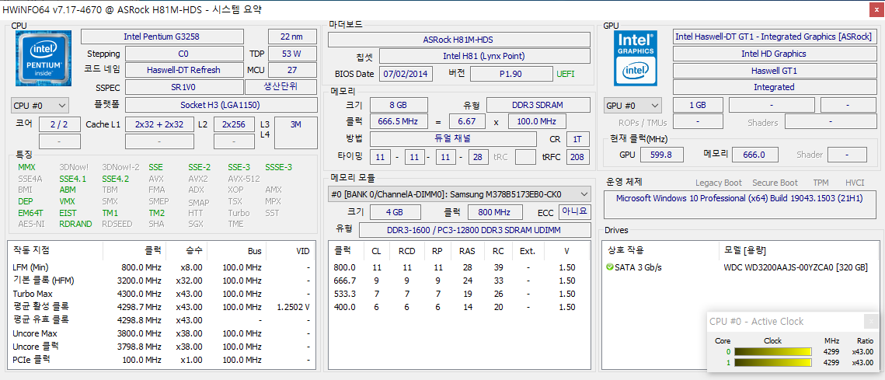
Task: Select the ASRock H81M-HDS motherboard field
Action: click(x=459, y=40)
